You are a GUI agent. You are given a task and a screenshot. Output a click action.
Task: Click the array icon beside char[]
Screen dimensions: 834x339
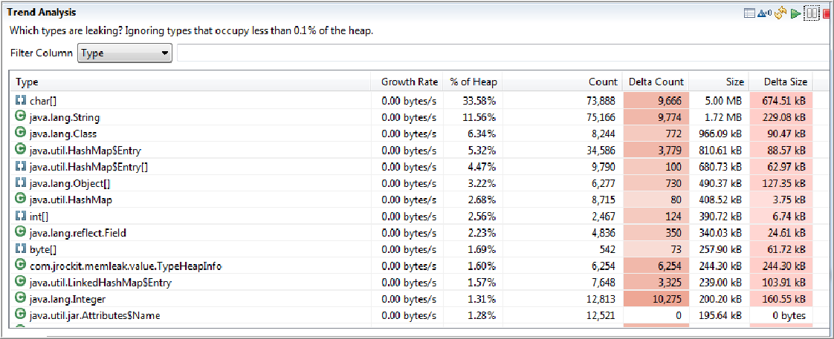[21, 99]
